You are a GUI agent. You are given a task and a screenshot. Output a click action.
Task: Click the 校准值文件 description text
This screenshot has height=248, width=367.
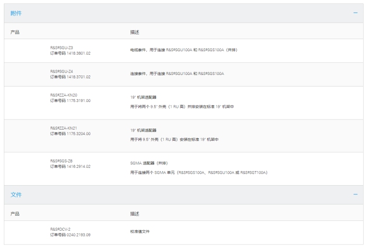(x=140, y=232)
